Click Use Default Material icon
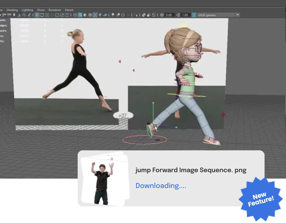The width and height of the screenshot is (286, 223). (x=85, y=15)
